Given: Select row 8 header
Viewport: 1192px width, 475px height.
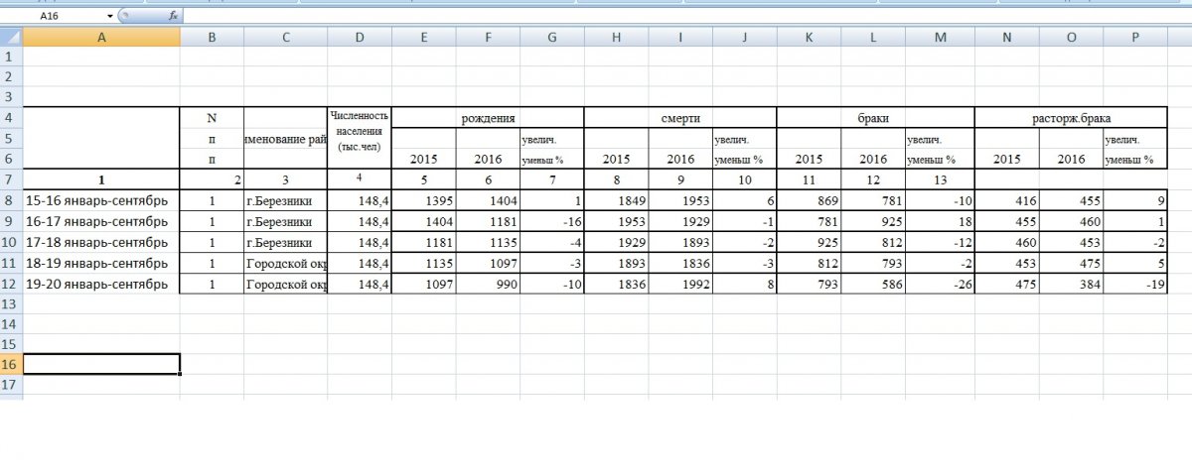Looking at the screenshot, I should tap(11, 200).
